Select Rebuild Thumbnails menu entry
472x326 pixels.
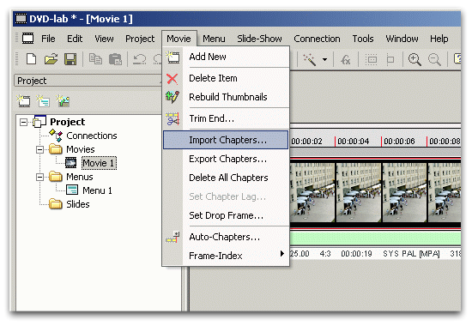click(x=226, y=97)
